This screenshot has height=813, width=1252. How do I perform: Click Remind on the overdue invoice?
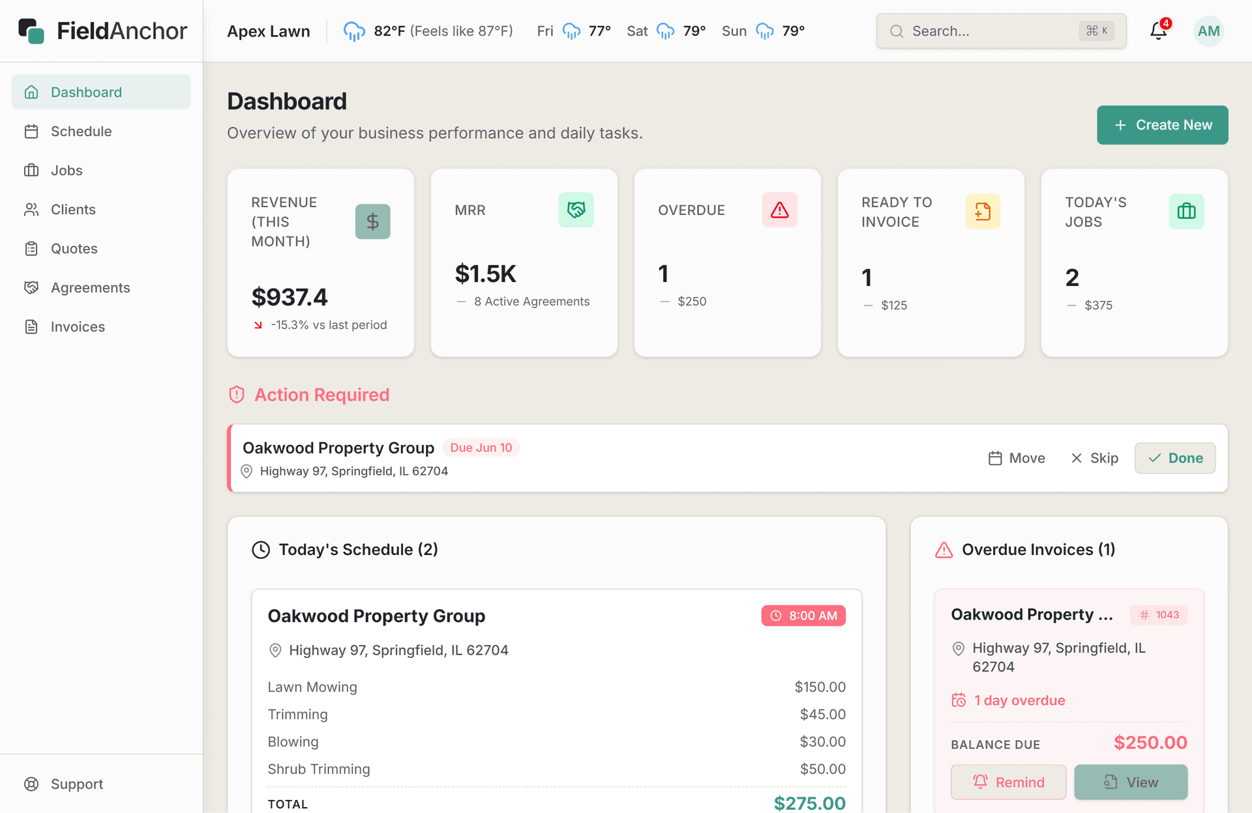point(1008,782)
